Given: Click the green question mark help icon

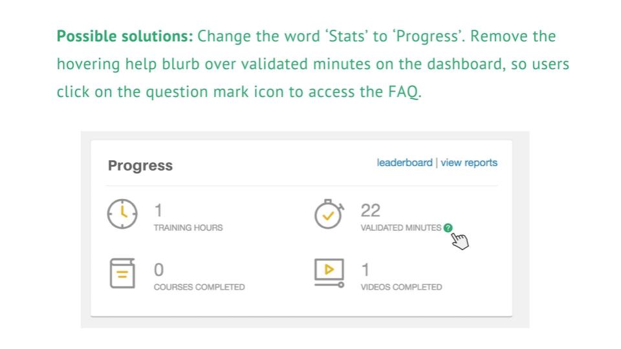Looking at the screenshot, I should pyautogui.click(x=448, y=227).
